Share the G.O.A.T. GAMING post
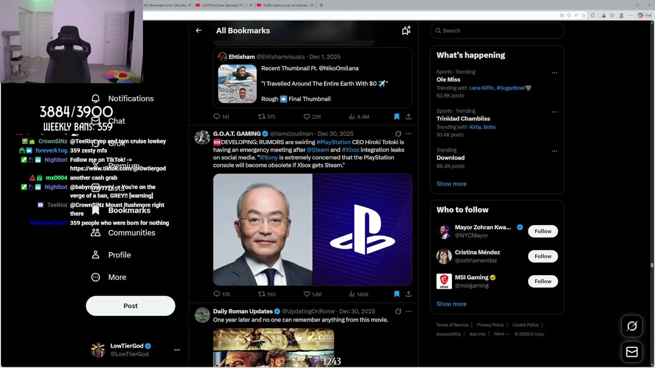The width and height of the screenshot is (655, 368). point(408,294)
